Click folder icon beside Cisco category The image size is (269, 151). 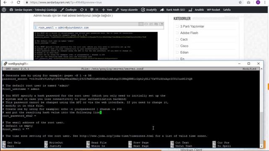177,46
